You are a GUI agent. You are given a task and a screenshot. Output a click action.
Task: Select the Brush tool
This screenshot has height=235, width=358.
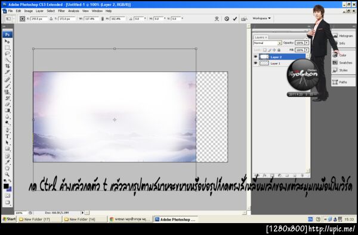pos(7,86)
